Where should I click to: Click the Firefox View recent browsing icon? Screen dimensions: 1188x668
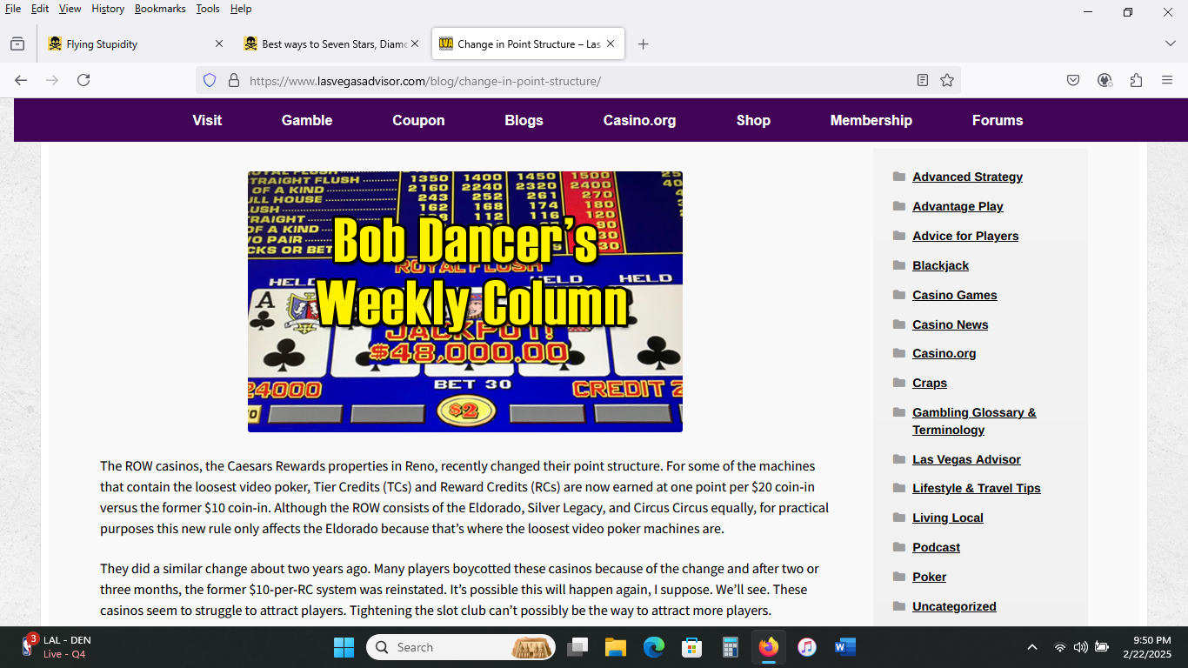click(x=17, y=43)
